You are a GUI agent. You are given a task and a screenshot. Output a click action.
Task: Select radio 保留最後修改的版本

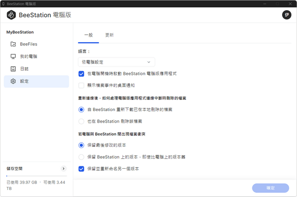(x=81, y=145)
